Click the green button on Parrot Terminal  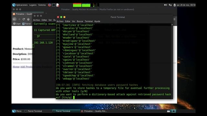pos(61,17)
